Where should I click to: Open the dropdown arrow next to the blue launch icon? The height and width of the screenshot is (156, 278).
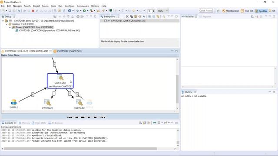click(73, 11)
